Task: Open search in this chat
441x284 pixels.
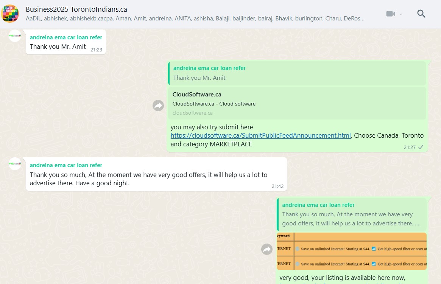Action: click(421, 14)
